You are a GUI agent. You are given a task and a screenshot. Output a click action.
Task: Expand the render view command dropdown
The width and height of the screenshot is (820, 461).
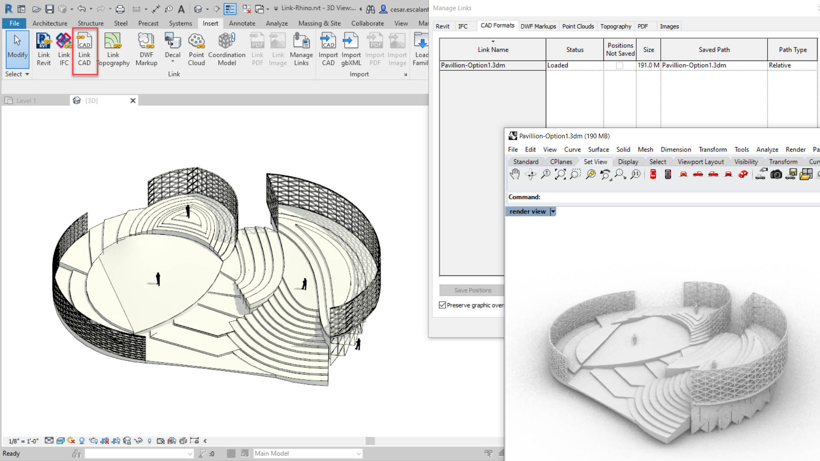click(553, 211)
